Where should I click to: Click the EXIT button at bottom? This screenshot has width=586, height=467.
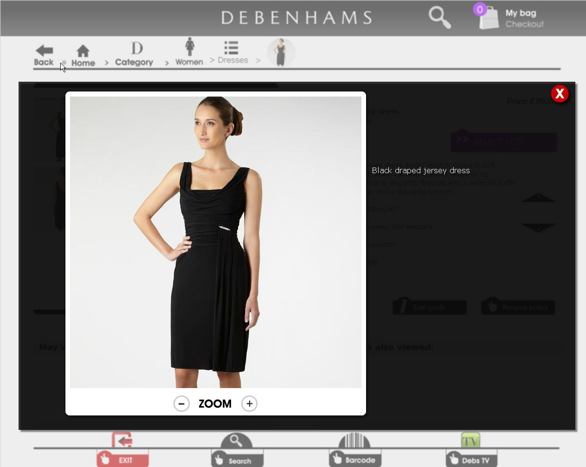[122, 459]
